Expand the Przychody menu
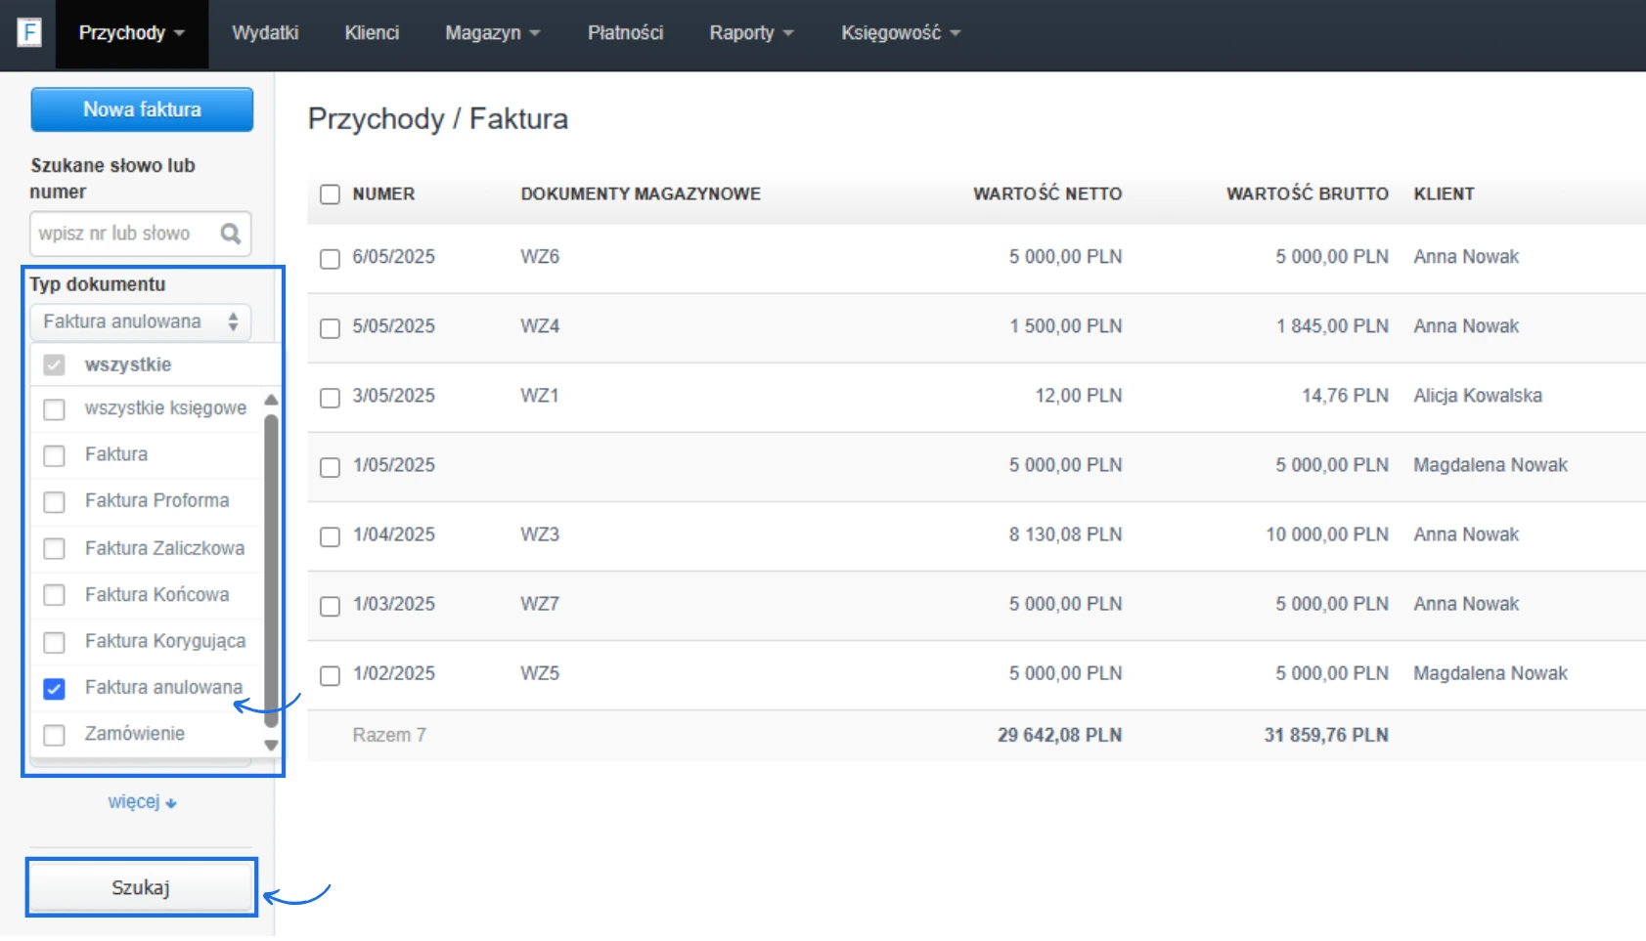This screenshot has width=1646, height=941. 131,33
